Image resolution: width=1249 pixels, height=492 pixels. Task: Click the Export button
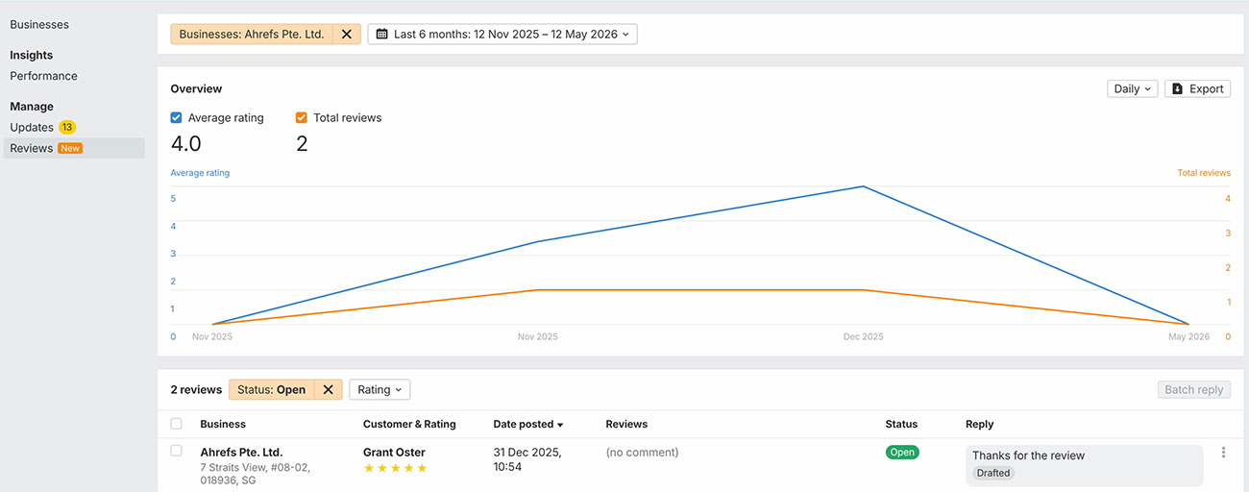point(1197,88)
